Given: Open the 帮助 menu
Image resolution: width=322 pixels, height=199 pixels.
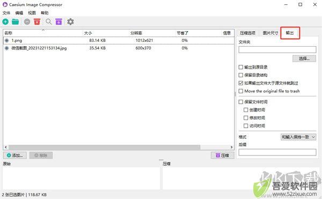Looking at the screenshot, I should [x=45, y=13].
